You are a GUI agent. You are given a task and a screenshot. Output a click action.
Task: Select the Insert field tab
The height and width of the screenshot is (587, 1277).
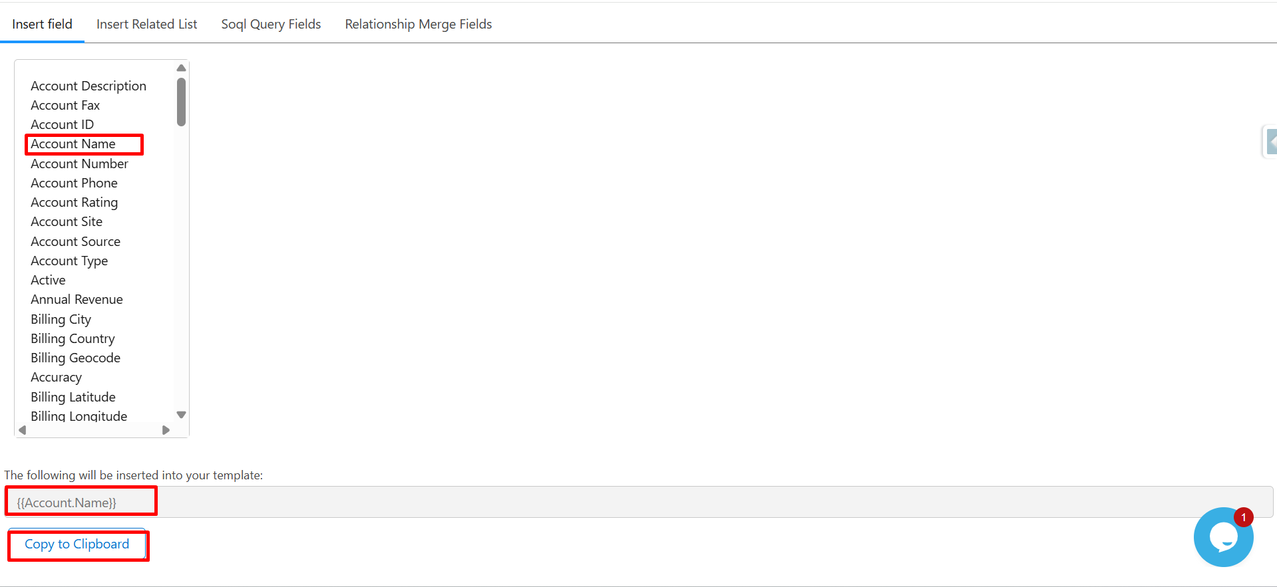tap(42, 25)
